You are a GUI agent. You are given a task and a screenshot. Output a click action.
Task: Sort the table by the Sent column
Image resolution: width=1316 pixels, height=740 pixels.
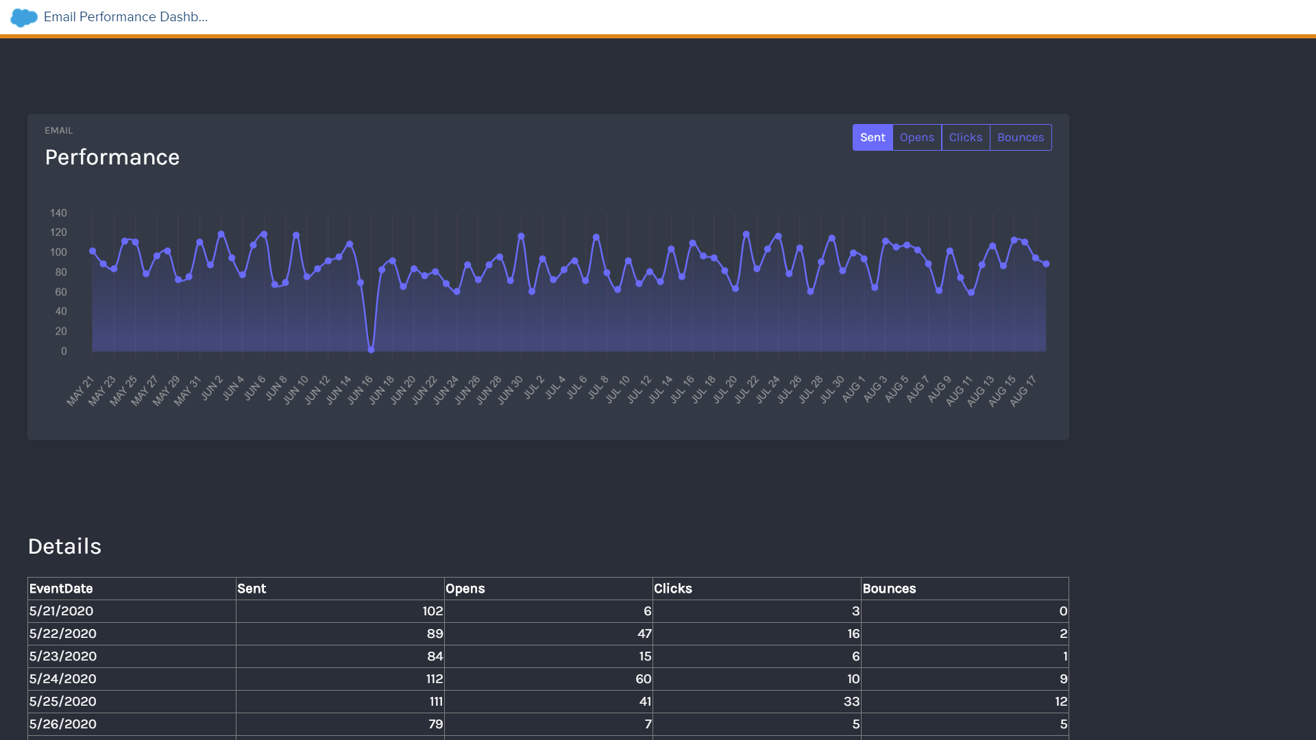252,589
